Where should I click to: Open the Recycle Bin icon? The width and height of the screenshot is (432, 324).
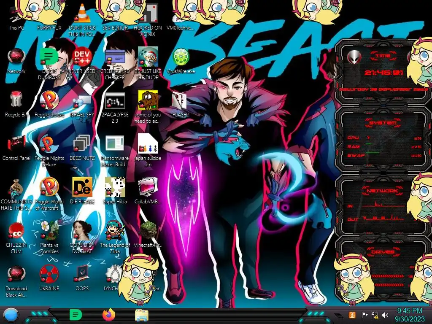pos(16,104)
